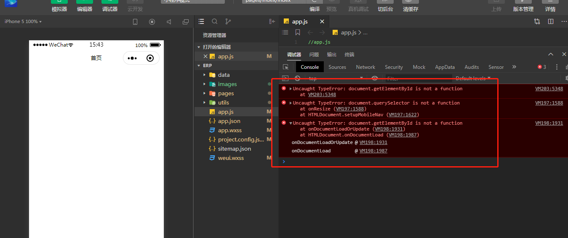Expand first getElementById error triangle
This screenshot has height=238, width=568.
pyautogui.click(x=291, y=89)
